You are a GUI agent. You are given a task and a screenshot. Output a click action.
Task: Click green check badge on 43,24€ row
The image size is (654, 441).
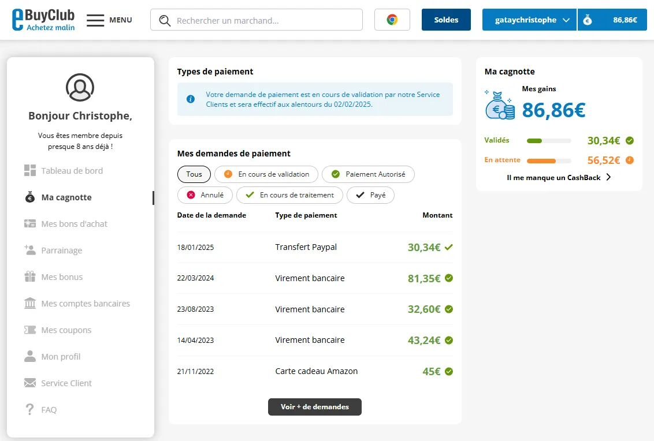(449, 340)
